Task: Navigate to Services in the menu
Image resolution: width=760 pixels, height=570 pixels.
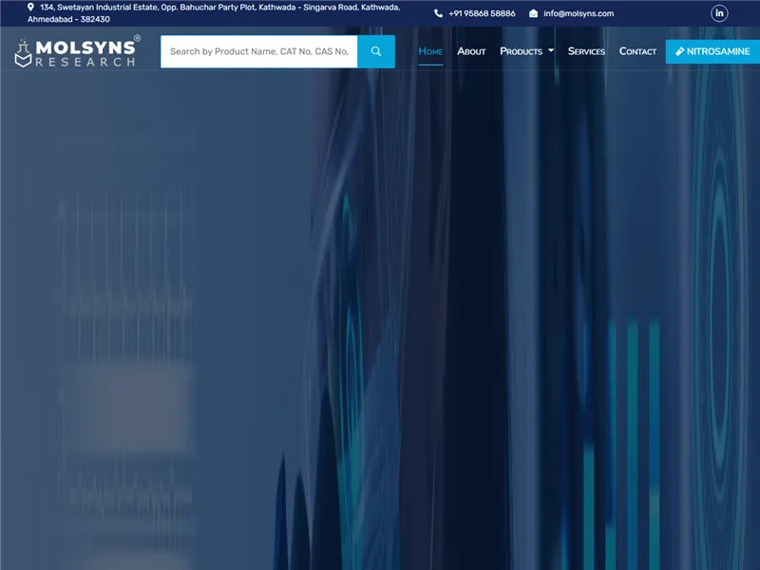Action: 586,51
